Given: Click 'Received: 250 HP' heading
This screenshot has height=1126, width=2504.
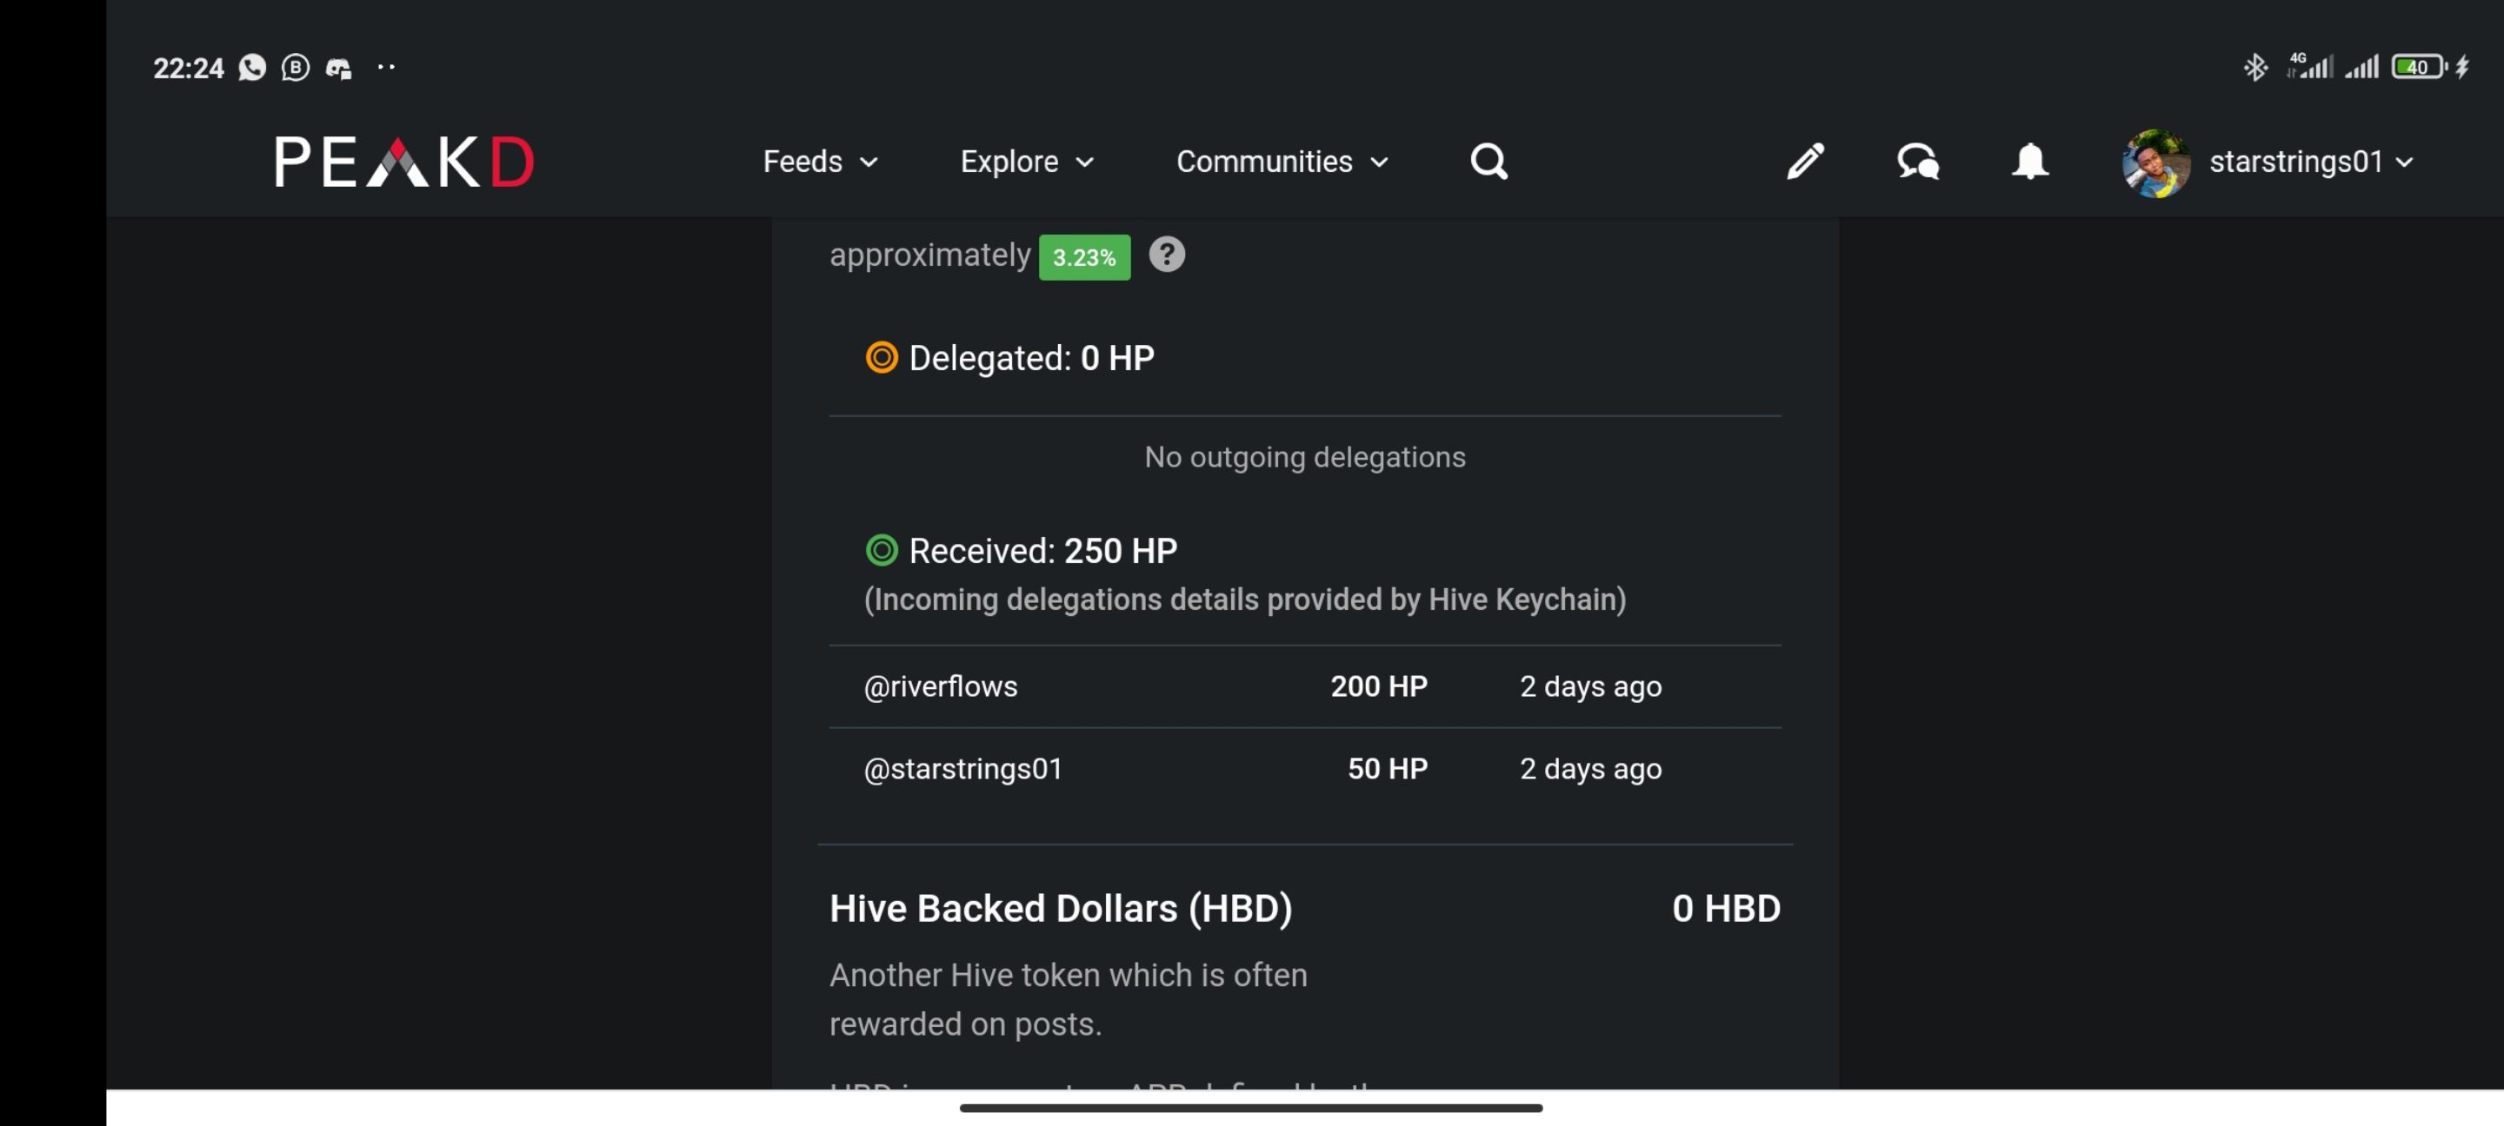Looking at the screenshot, I should click(x=1043, y=550).
